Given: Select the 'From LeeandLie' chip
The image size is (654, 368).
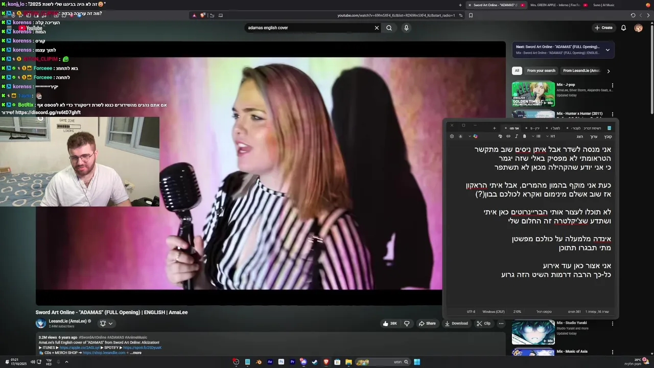Looking at the screenshot, I should point(581,71).
